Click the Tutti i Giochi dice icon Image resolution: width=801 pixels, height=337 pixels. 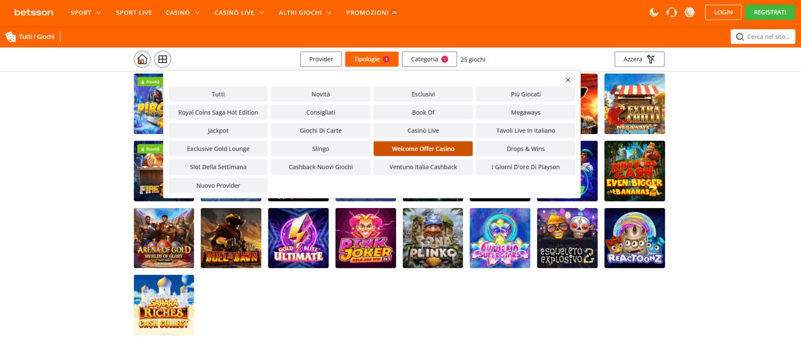click(x=11, y=37)
